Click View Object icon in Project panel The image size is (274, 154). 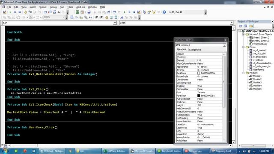245,26
